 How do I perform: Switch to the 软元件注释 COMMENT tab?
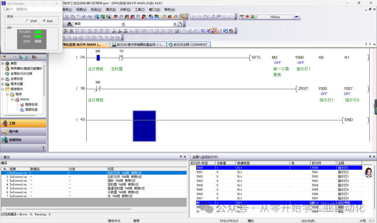[188, 44]
